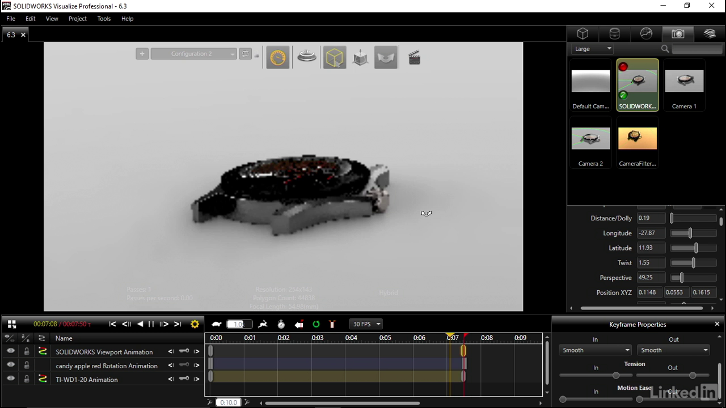Open the 30 FPS dropdown
Image resolution: width=726 pixels, height=408 pixels.
(x=366, y=324)
